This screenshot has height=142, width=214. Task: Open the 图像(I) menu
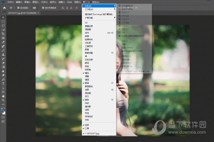tap(27, 2)
